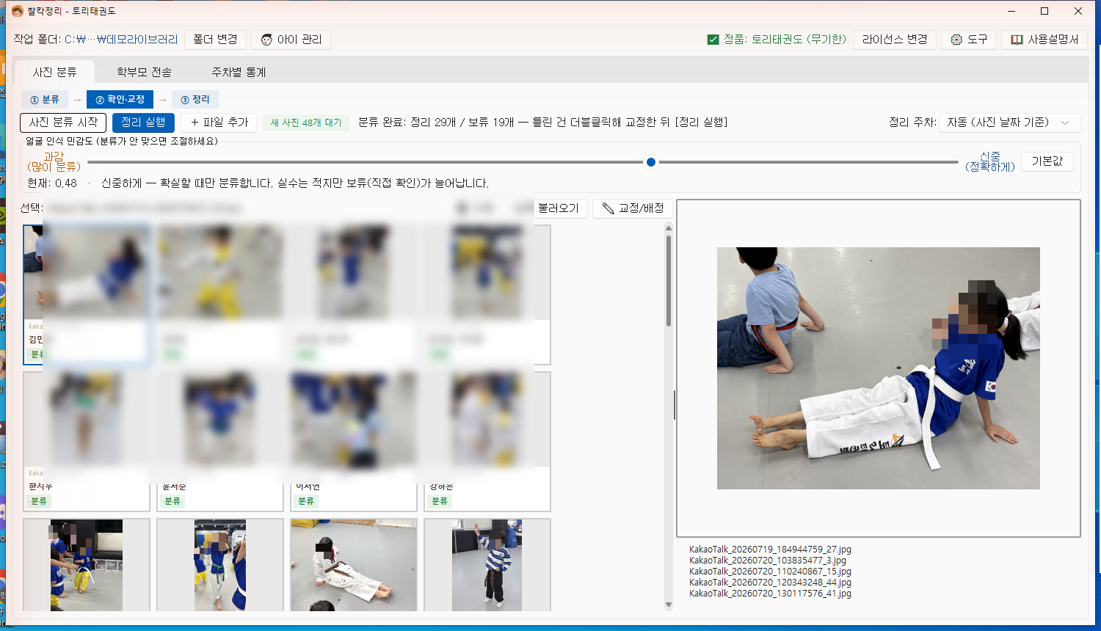Open the 사용설명서 manual book button
This screenshot has width=1101, height=631.
[x=1044, y=40]
